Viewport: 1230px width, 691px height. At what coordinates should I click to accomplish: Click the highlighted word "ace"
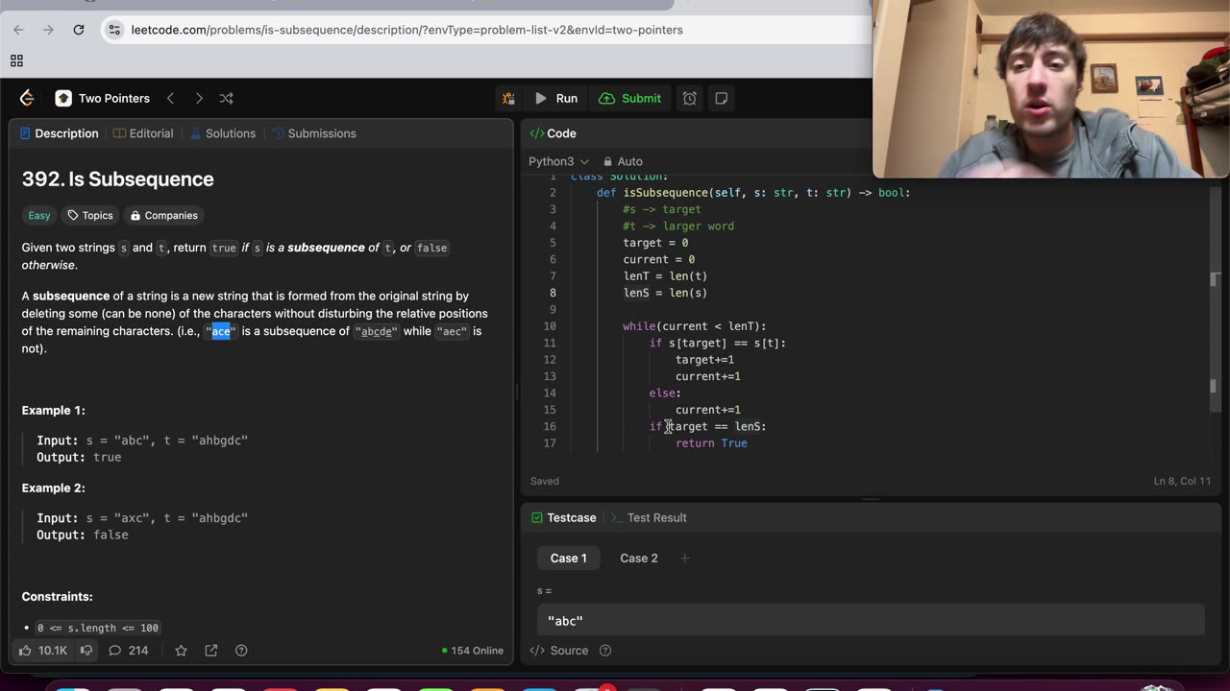coord(221,331)
